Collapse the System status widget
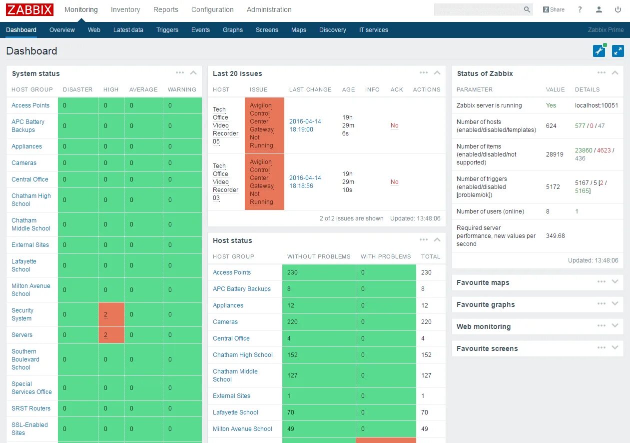Screen dimensions: 630x443 coord(193,73)
